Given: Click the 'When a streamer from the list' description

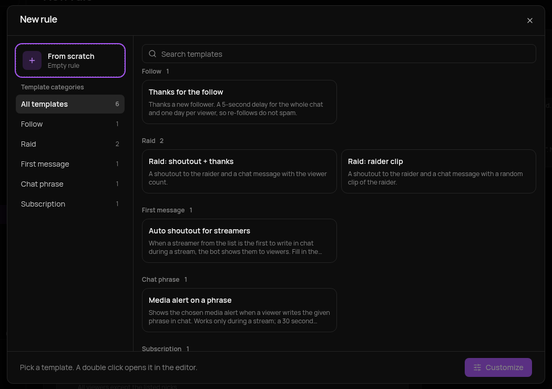Looking at the screenshot, I should click(235, 248).
